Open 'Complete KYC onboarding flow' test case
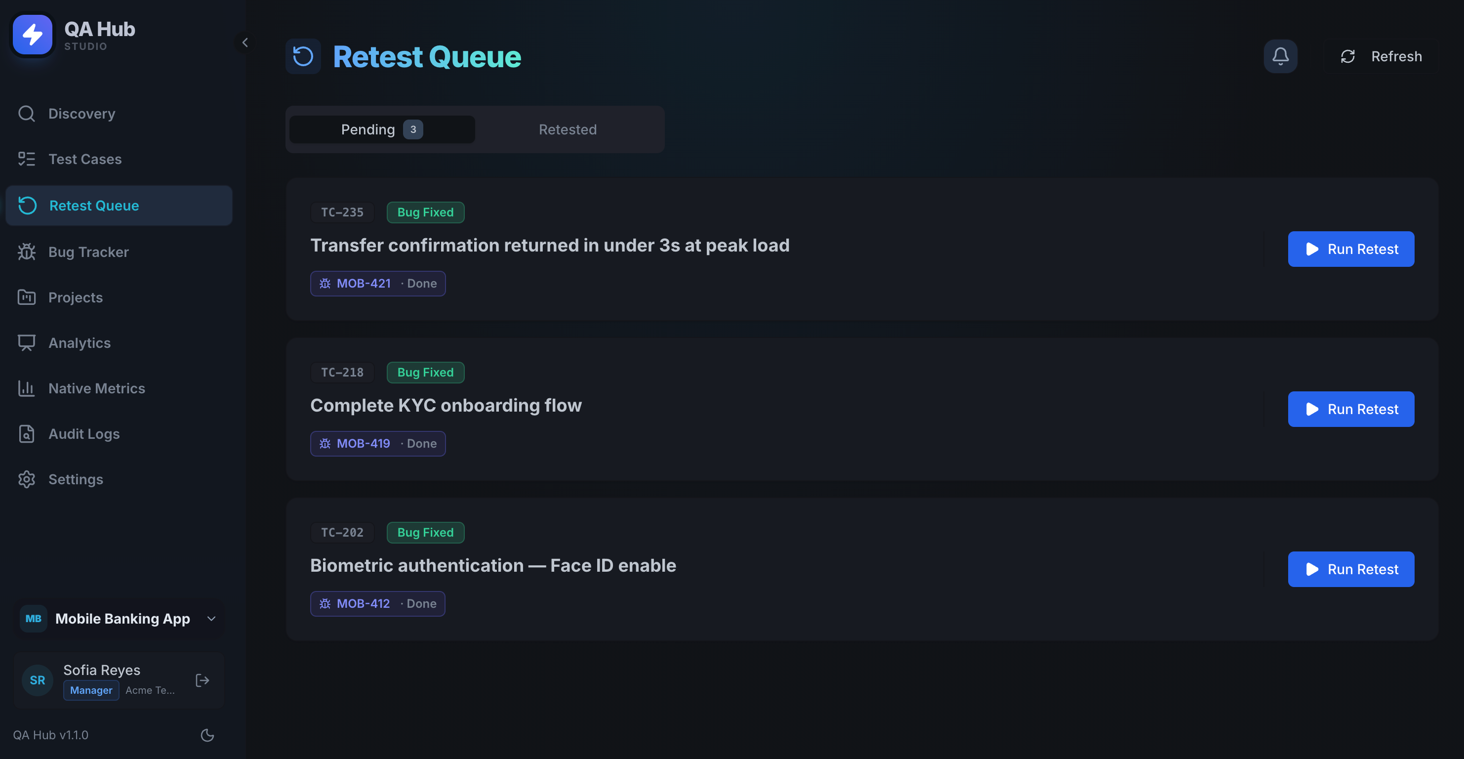The height and width of the screenshot is (759, 1464). [446, 405]
